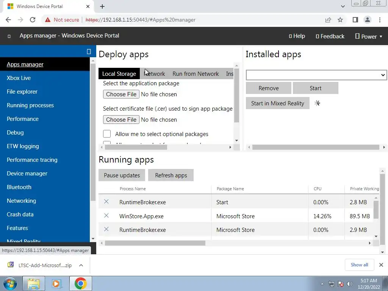Viewport: 388px width, 291px height.
Task: Click the Not secure warning icon
Action: point(47,20)
